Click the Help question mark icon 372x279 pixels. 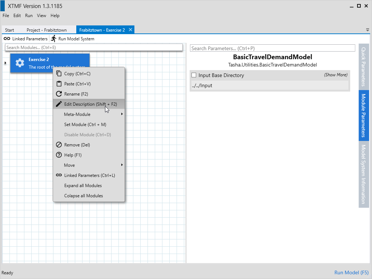[x=59, y=155]
